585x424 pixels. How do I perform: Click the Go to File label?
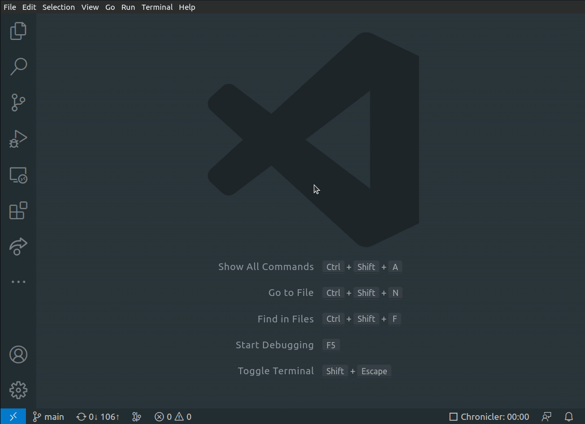coord(291,293)
